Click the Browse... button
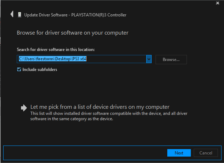Screen dimensions: 224x163 [171, 60]
